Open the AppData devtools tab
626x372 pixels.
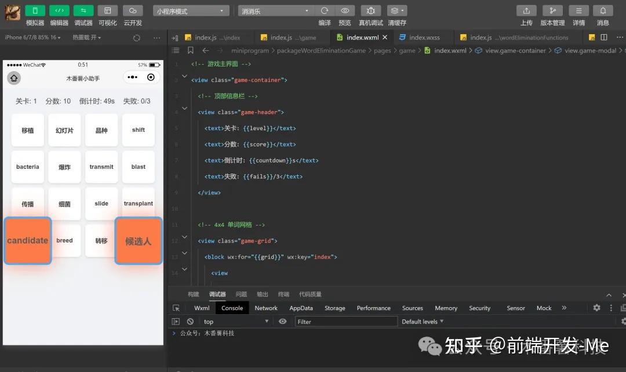301,308
